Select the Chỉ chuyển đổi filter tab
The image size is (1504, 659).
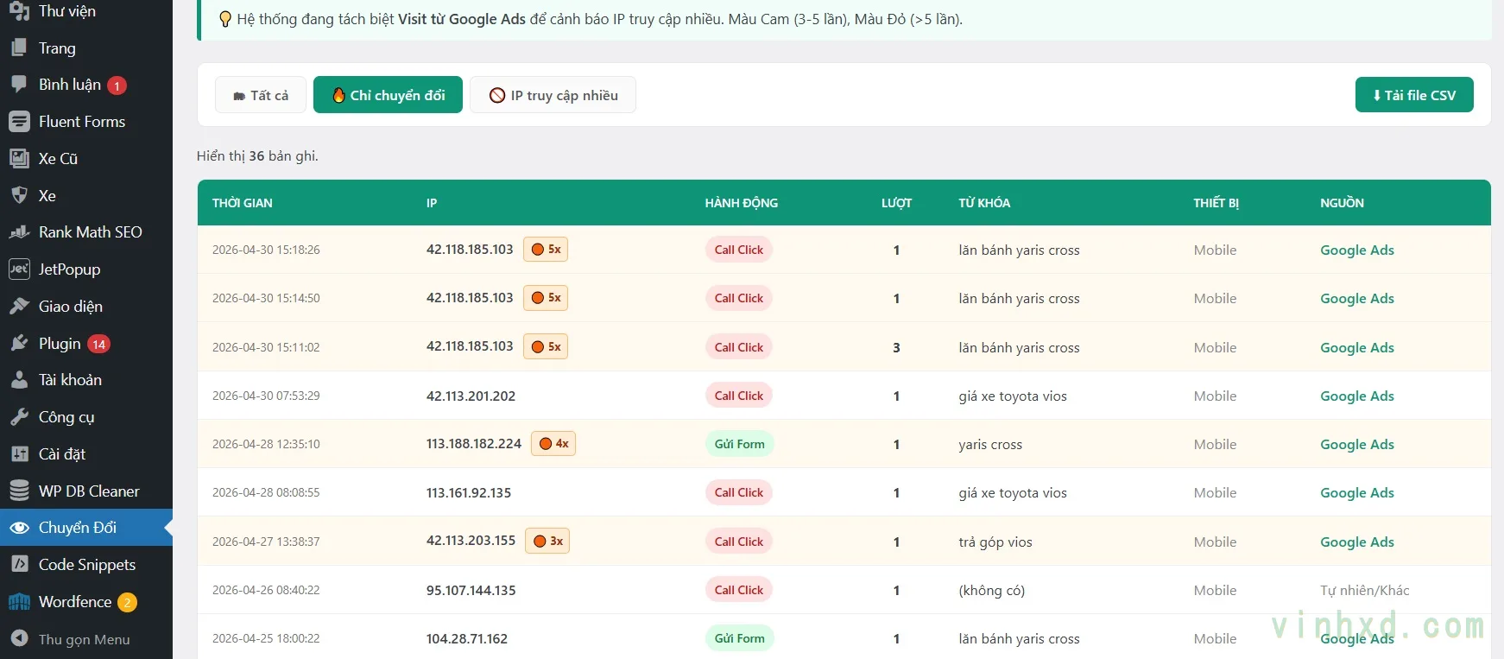(x=388, y=95)
